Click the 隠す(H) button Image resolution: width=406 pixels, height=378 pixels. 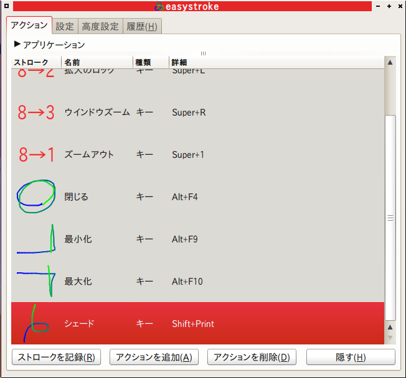pyautogui.click(x=351, y=357)
